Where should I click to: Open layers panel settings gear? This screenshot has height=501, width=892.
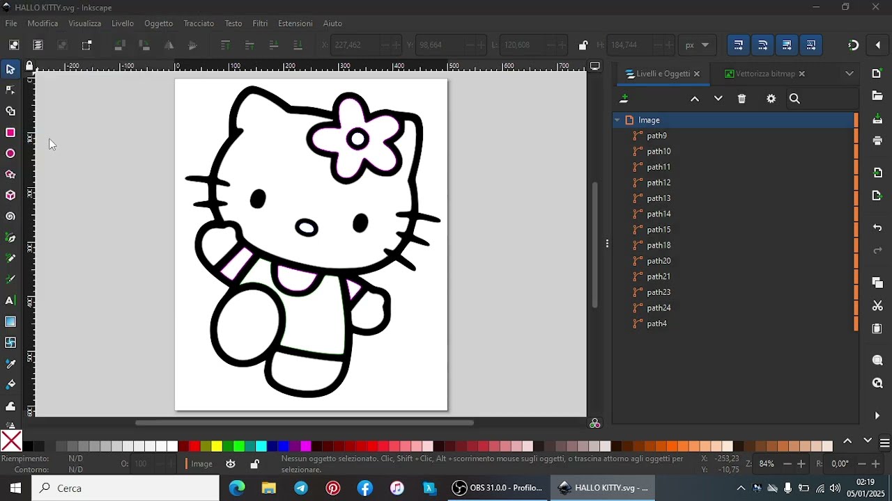(771, 99)
